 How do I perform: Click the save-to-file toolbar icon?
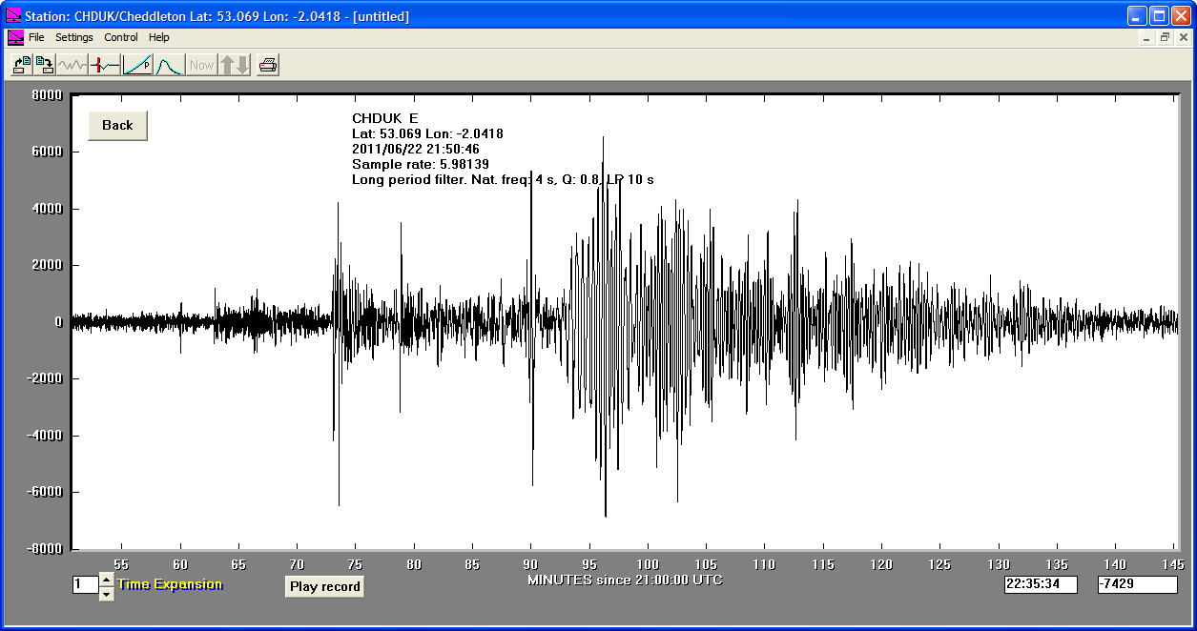44,65
